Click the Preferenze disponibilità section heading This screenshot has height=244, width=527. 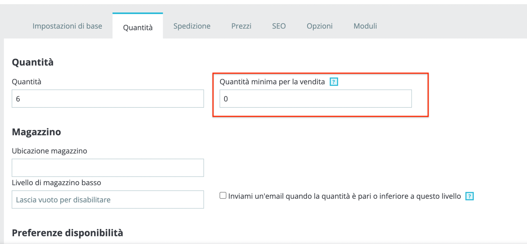pos(68,233)
